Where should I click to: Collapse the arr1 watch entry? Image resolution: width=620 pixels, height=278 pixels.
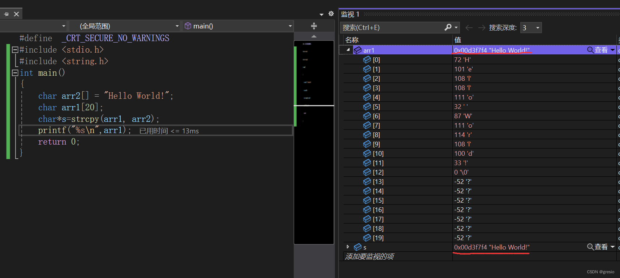point(348,50)
